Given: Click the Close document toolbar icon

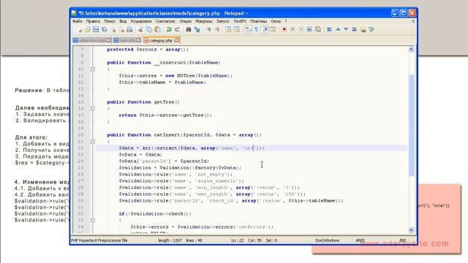Looking at the screenshot, I should (113, 29).
